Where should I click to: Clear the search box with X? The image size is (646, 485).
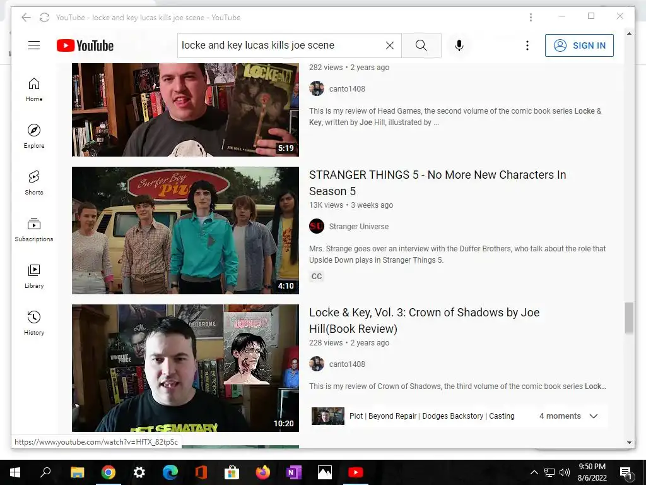click(390, 45)
